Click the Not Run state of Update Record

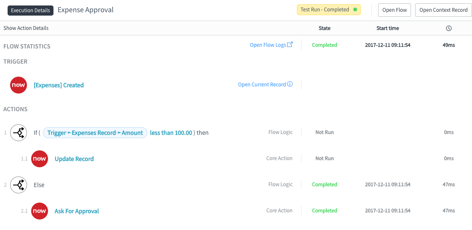(x=325, y=158)
